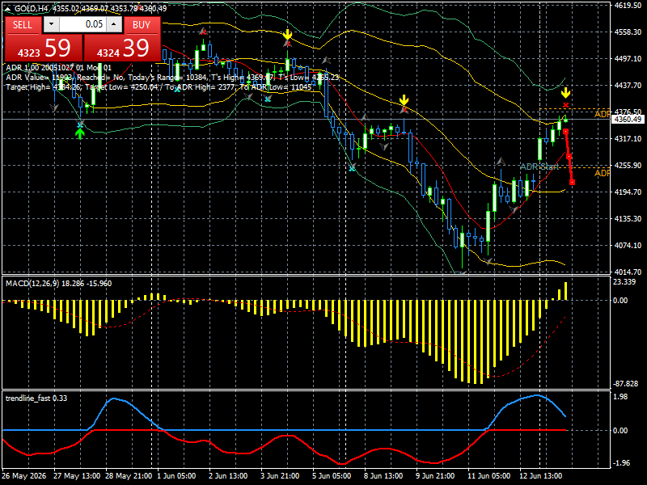Screen dimensions: 647x485
Task: Click the 26 May 2026 date label
Action: point(24,475)
